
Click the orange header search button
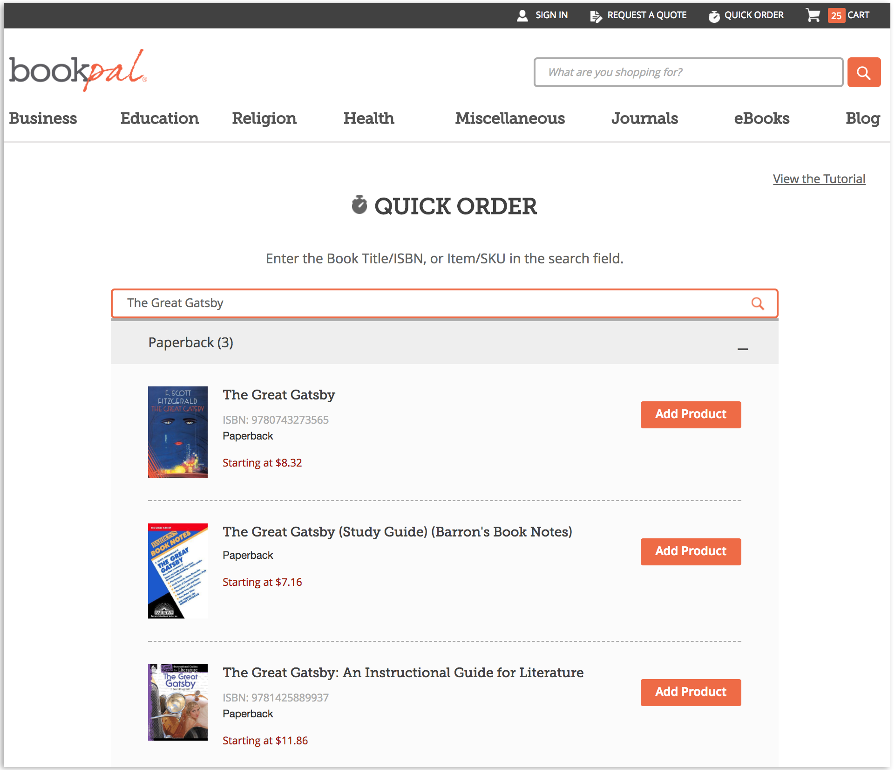pyautogui.click(x=864, y=72)
